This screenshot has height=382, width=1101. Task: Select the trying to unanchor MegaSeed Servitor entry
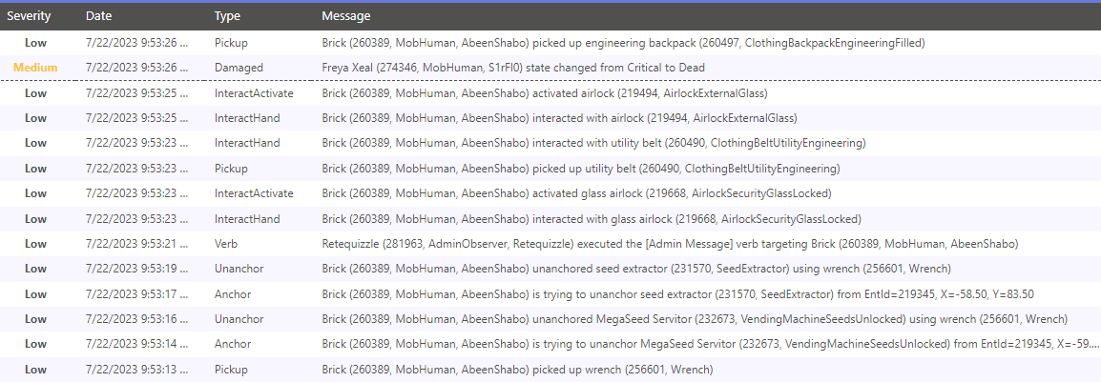point(550,345)
